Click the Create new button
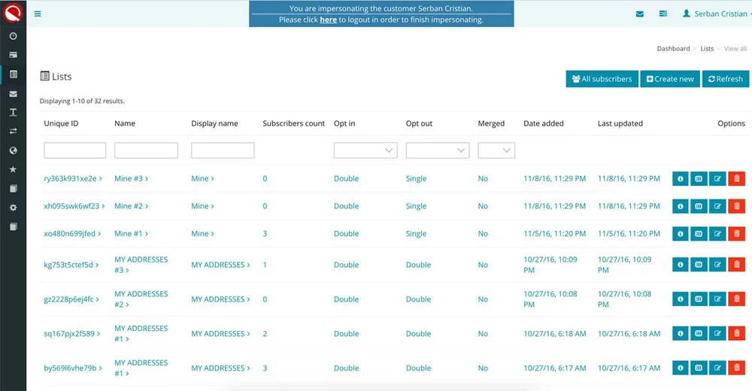This screenshot has width=752, height=391. (670, 79)
